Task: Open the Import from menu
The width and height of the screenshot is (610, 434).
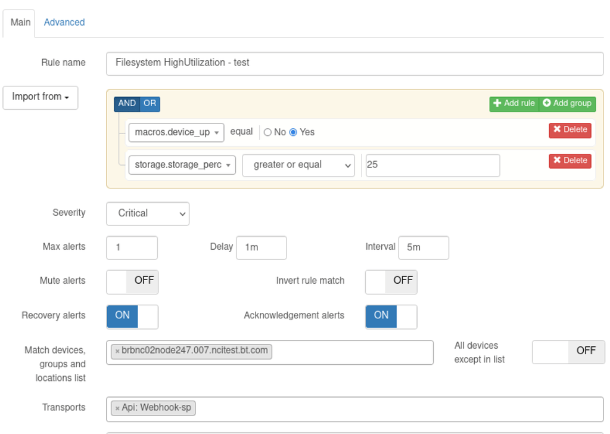Action: (x=40, y=97)
